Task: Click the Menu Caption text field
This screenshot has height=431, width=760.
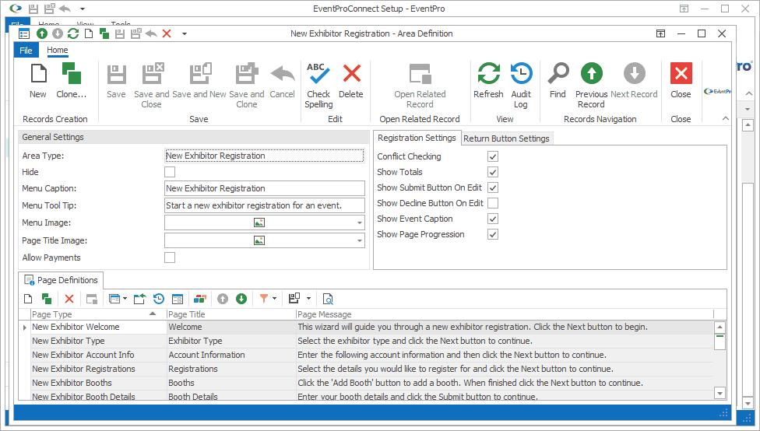Action: tap(265, 188)
